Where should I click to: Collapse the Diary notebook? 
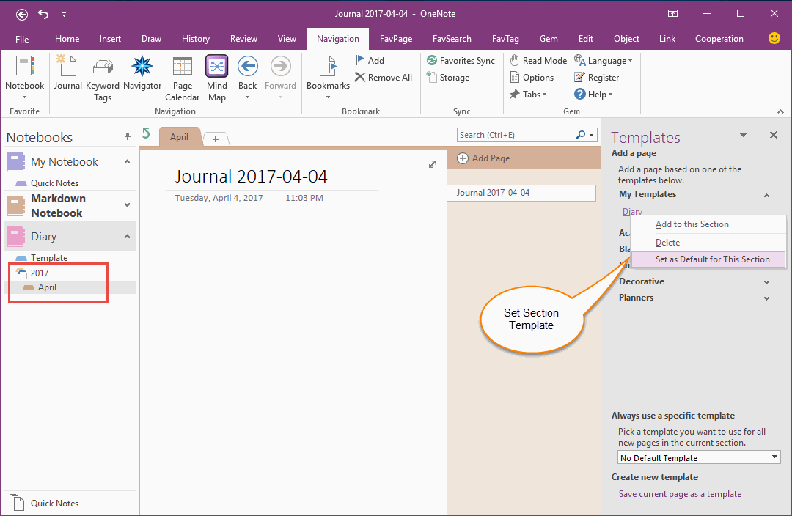(128, 236)
